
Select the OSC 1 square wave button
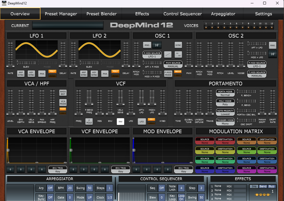(x=178, y=54)
